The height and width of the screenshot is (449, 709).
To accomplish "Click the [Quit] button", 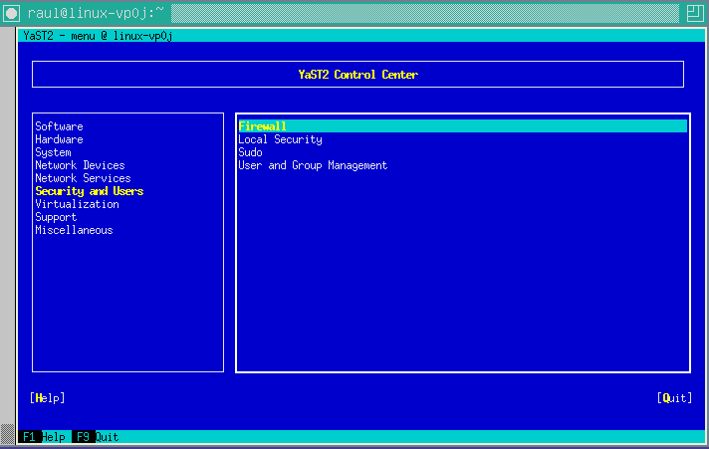I will pos(674,398).
